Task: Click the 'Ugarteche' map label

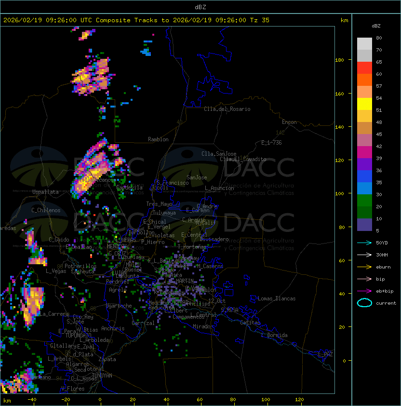Action: pos(119,306)
